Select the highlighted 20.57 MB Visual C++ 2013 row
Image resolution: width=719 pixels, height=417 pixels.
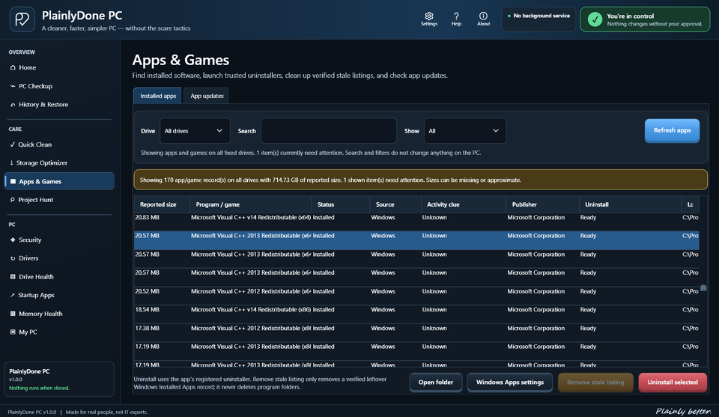pyautogui.click(x=416, y=240)
